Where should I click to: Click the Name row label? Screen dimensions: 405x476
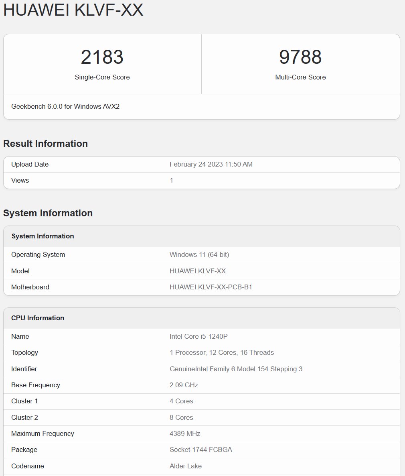tap(20, 336)
